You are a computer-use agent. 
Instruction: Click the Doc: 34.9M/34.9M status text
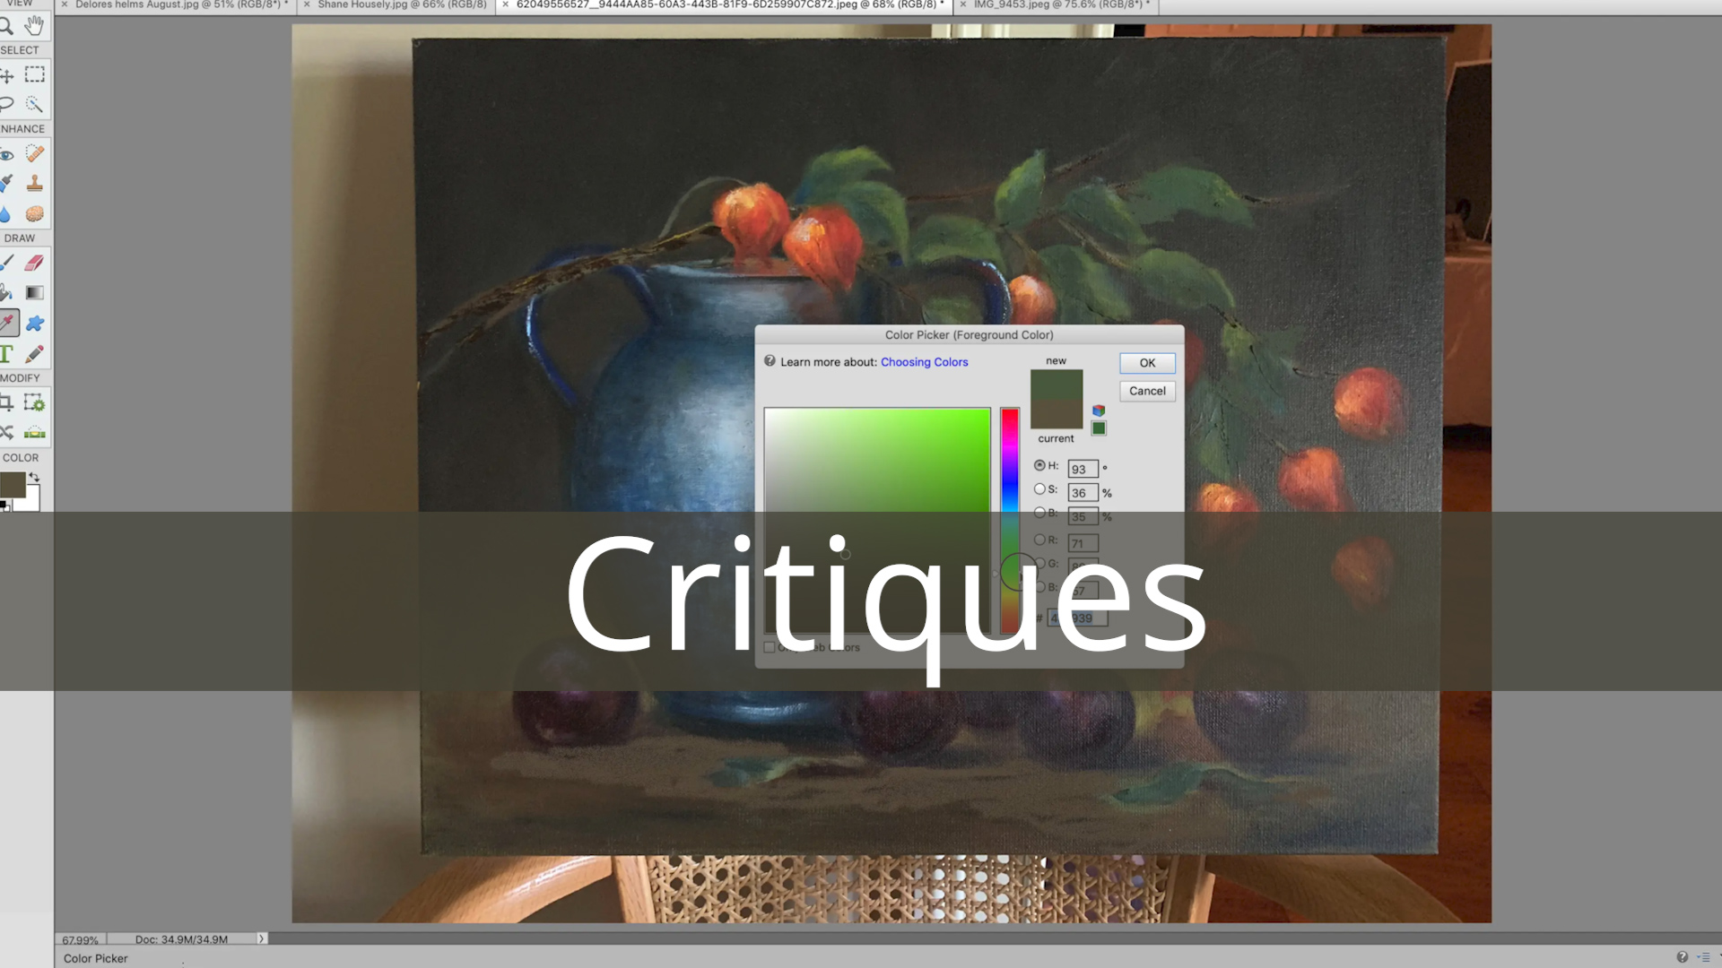(x=181, y=939)
